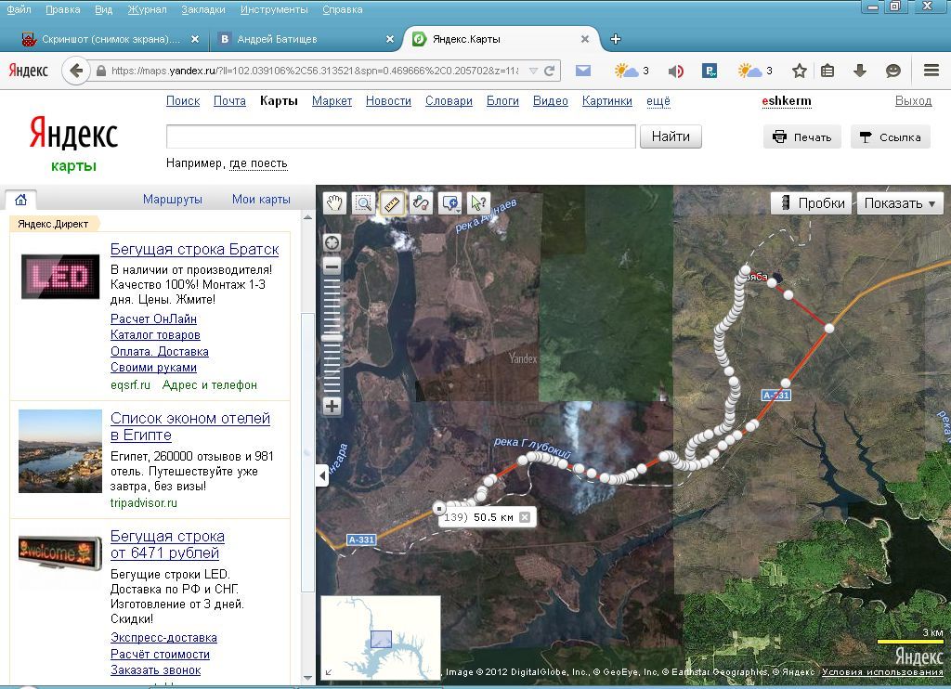Open the URL history dropdown arrow
Screen dimensions: 951x689
point(533,71)
